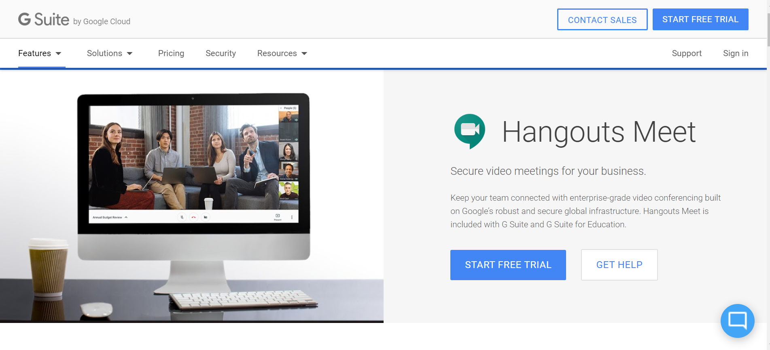Open the Support link
Screen dimensions: 770x350
pyautogui.click(x=686, y=53)
